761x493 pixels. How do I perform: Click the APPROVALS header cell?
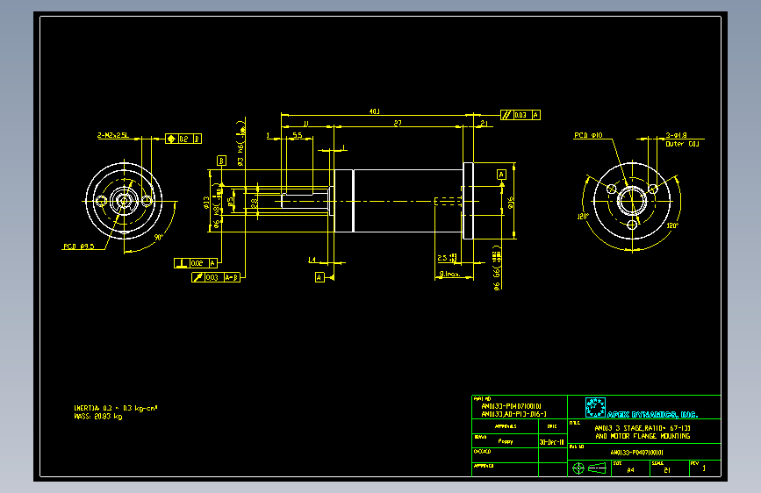(x=506, y=426)
